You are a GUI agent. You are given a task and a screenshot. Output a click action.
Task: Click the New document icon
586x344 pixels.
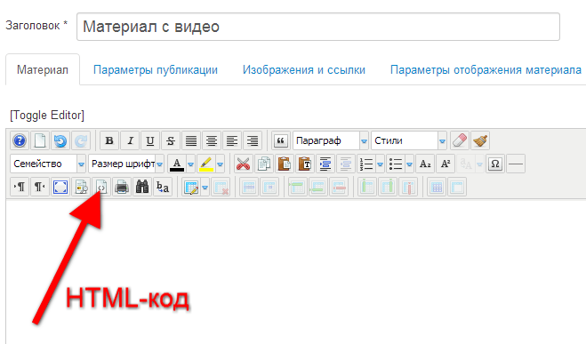40,140
